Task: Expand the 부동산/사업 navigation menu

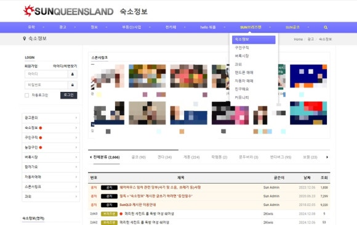Action: click(x=132, y=27)
